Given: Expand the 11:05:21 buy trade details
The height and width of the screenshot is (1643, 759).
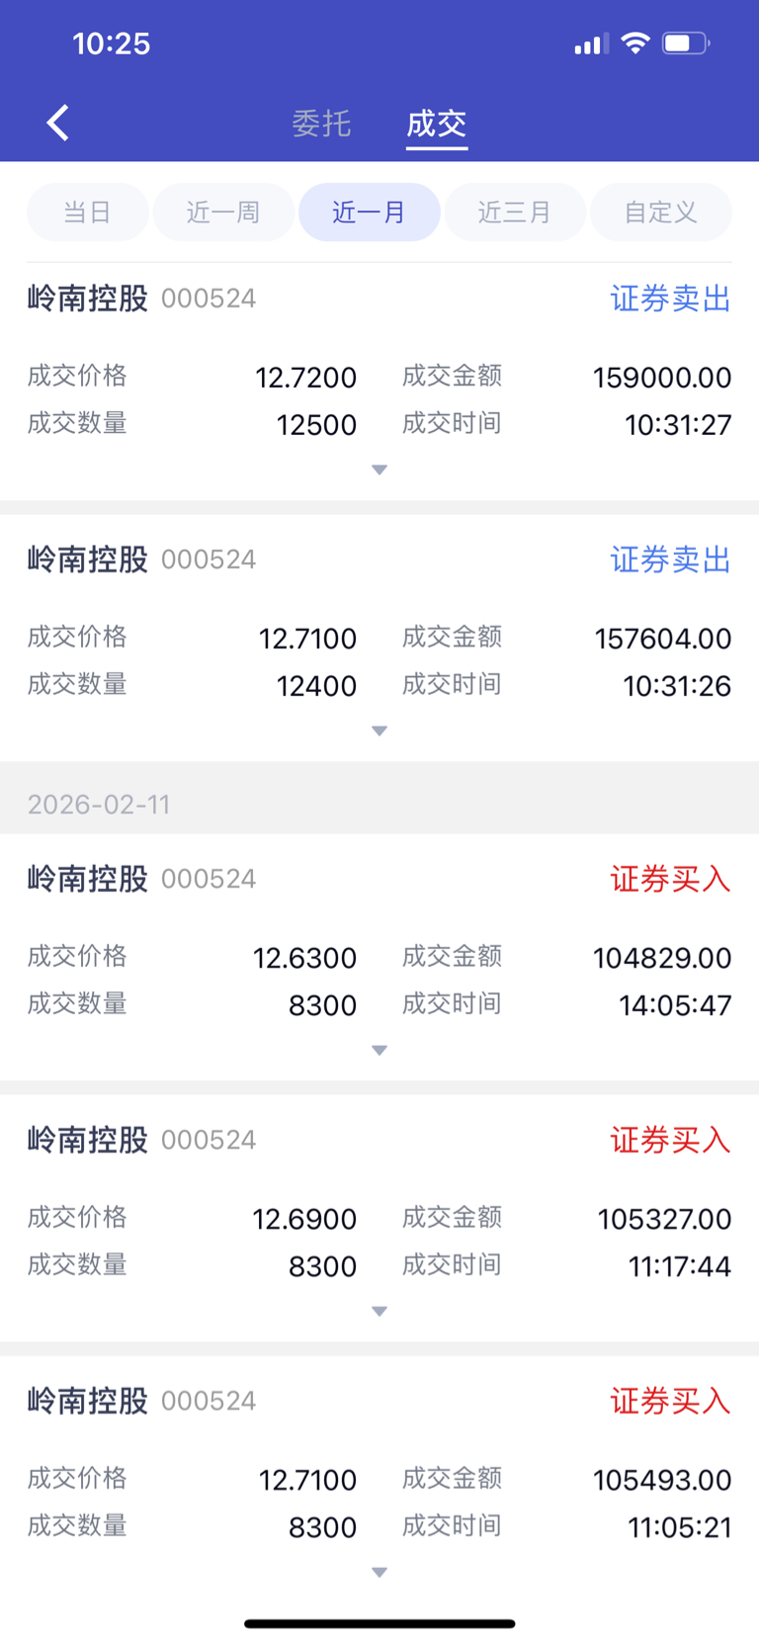Looking at the screenshot, I should click(x=379, y=1572).
